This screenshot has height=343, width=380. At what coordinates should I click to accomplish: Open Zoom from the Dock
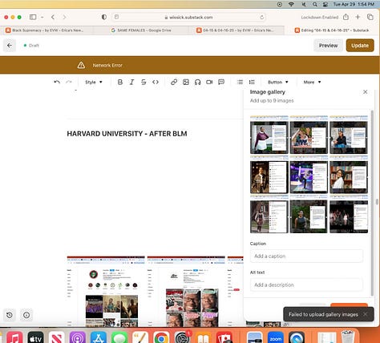pos(276,337)
